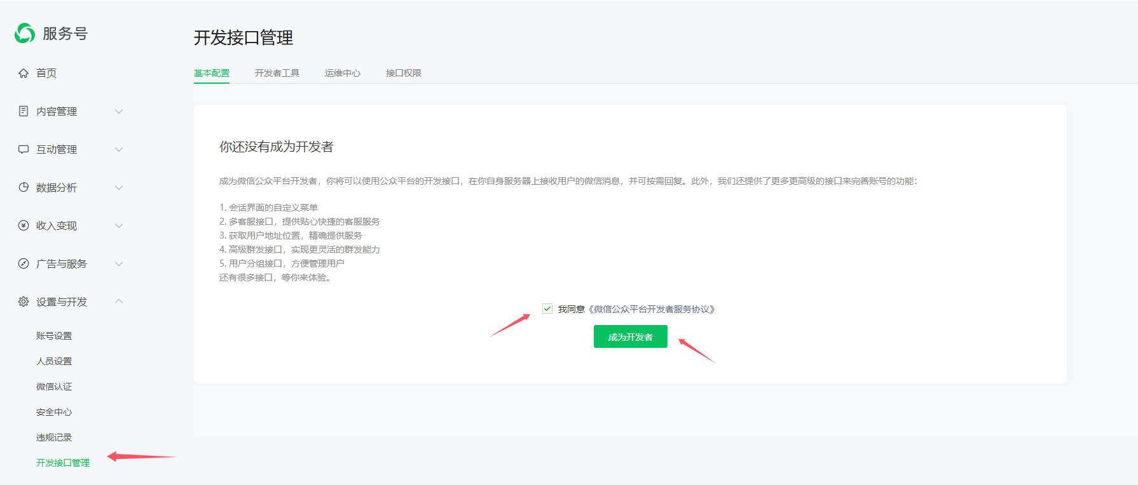
Task: Go to 安全中心 in the sidebar
Action: tap(54, 412)
